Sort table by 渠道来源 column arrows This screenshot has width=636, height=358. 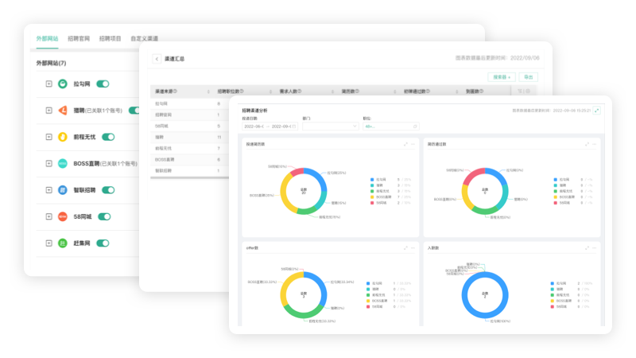tap(208, 91)
